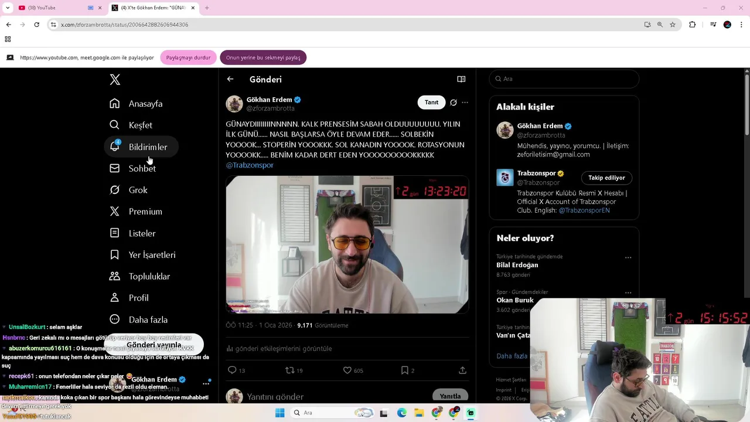The height and width of the screenshot is (422, 750).
Task: Click Windows taskbar search box
Action: 333,413
